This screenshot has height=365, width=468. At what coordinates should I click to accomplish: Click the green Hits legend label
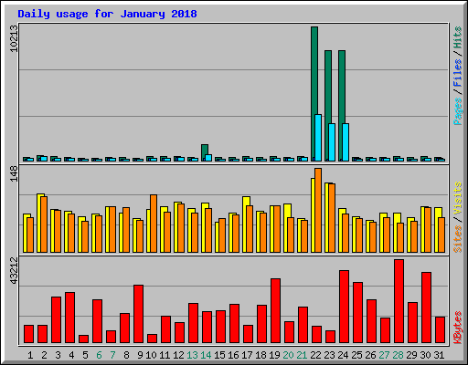click(x=457, y=37)
